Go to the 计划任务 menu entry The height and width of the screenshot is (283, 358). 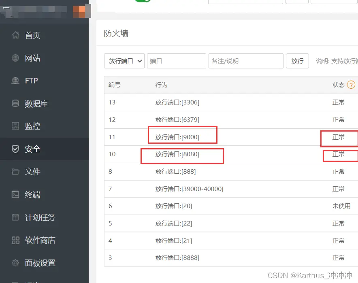40,217
